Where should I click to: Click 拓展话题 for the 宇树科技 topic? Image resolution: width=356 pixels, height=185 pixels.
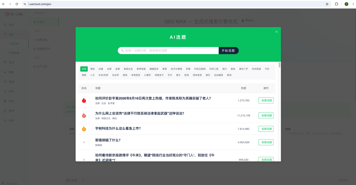(x=266, y=129)
